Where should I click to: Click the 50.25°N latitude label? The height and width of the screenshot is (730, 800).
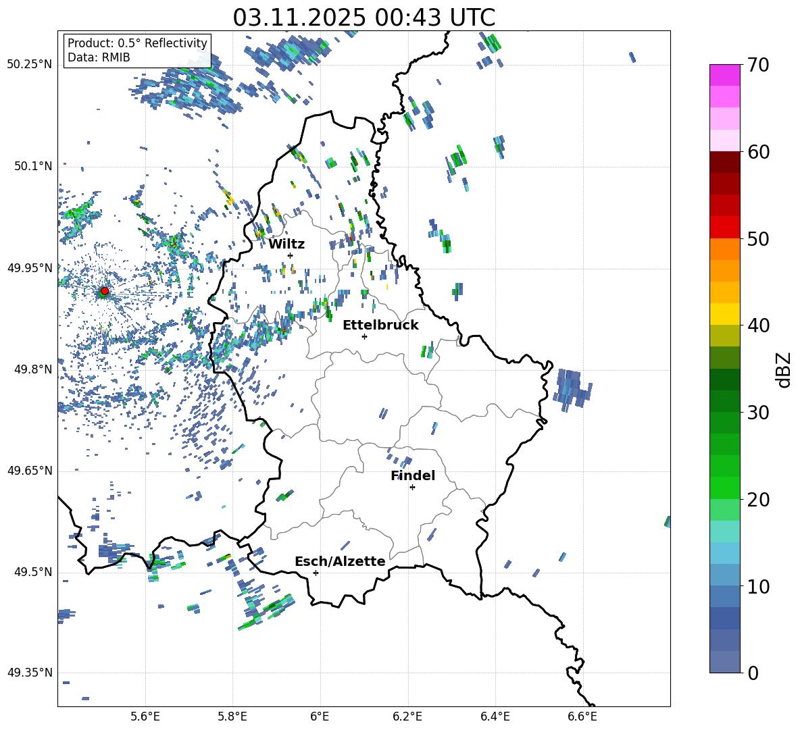coord(30,65)
